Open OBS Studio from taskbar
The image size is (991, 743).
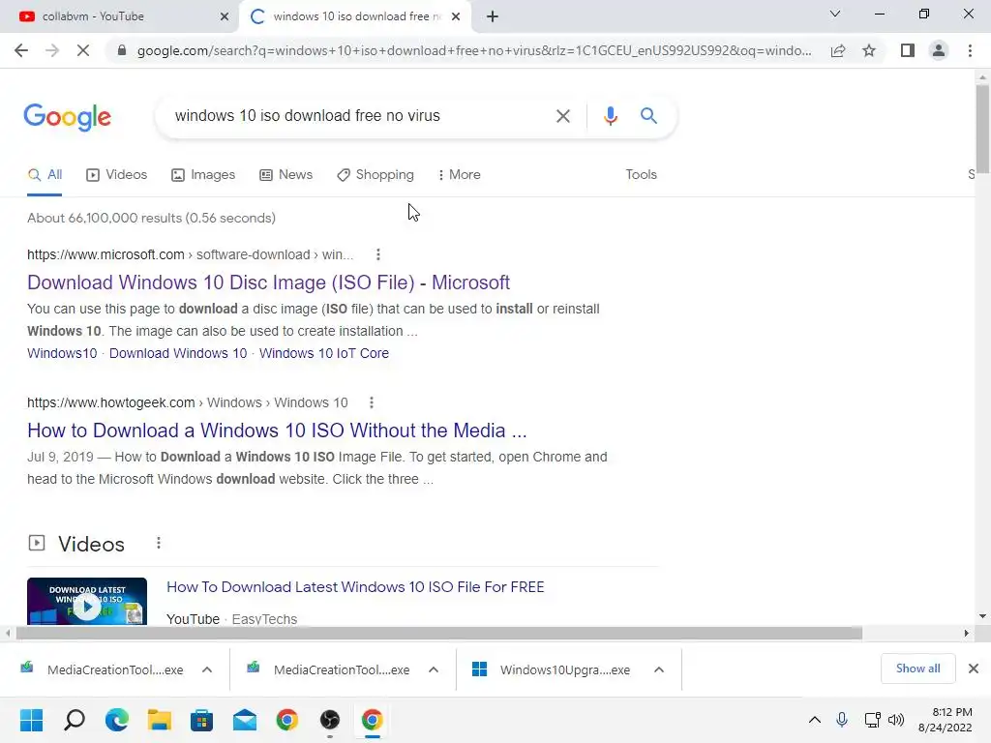click(330, 720)
